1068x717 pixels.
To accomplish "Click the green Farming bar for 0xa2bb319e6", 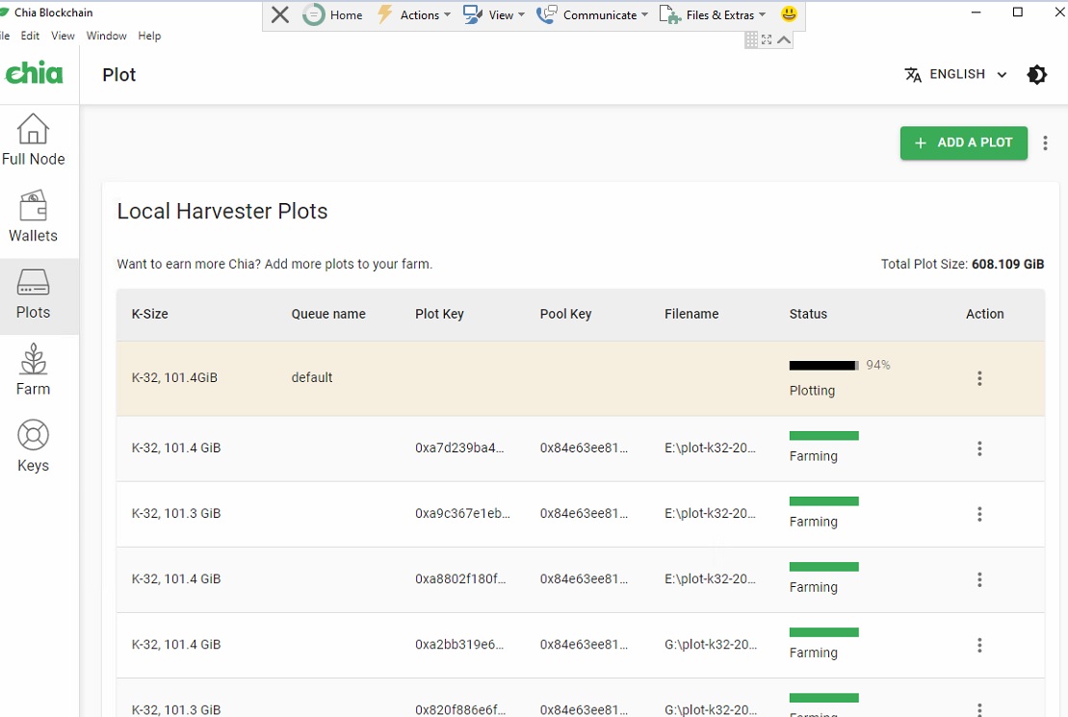I will (823, 632).
